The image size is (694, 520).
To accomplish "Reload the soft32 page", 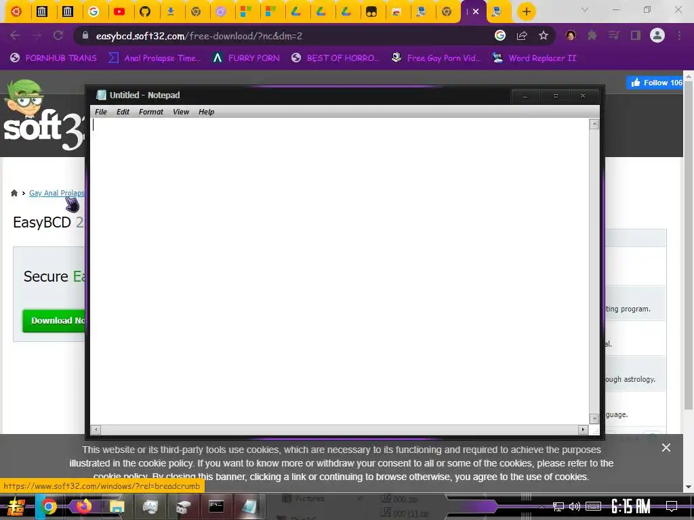I will 58,36.
